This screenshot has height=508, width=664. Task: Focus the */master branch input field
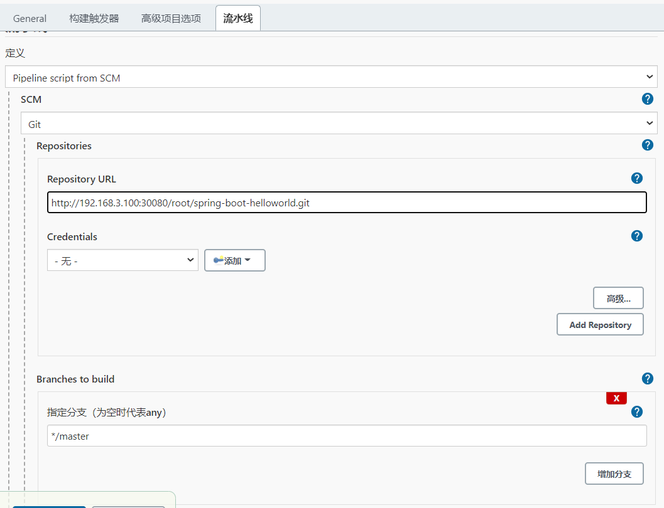(347, 436)
